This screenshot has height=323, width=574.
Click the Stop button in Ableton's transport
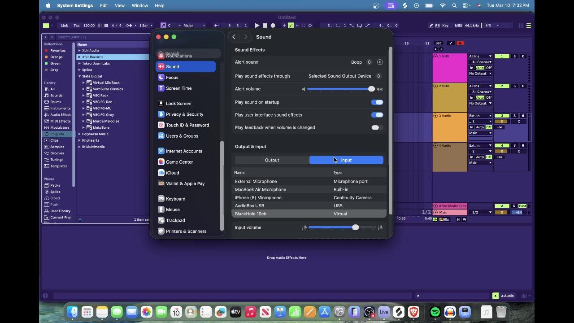pos(265,26)
